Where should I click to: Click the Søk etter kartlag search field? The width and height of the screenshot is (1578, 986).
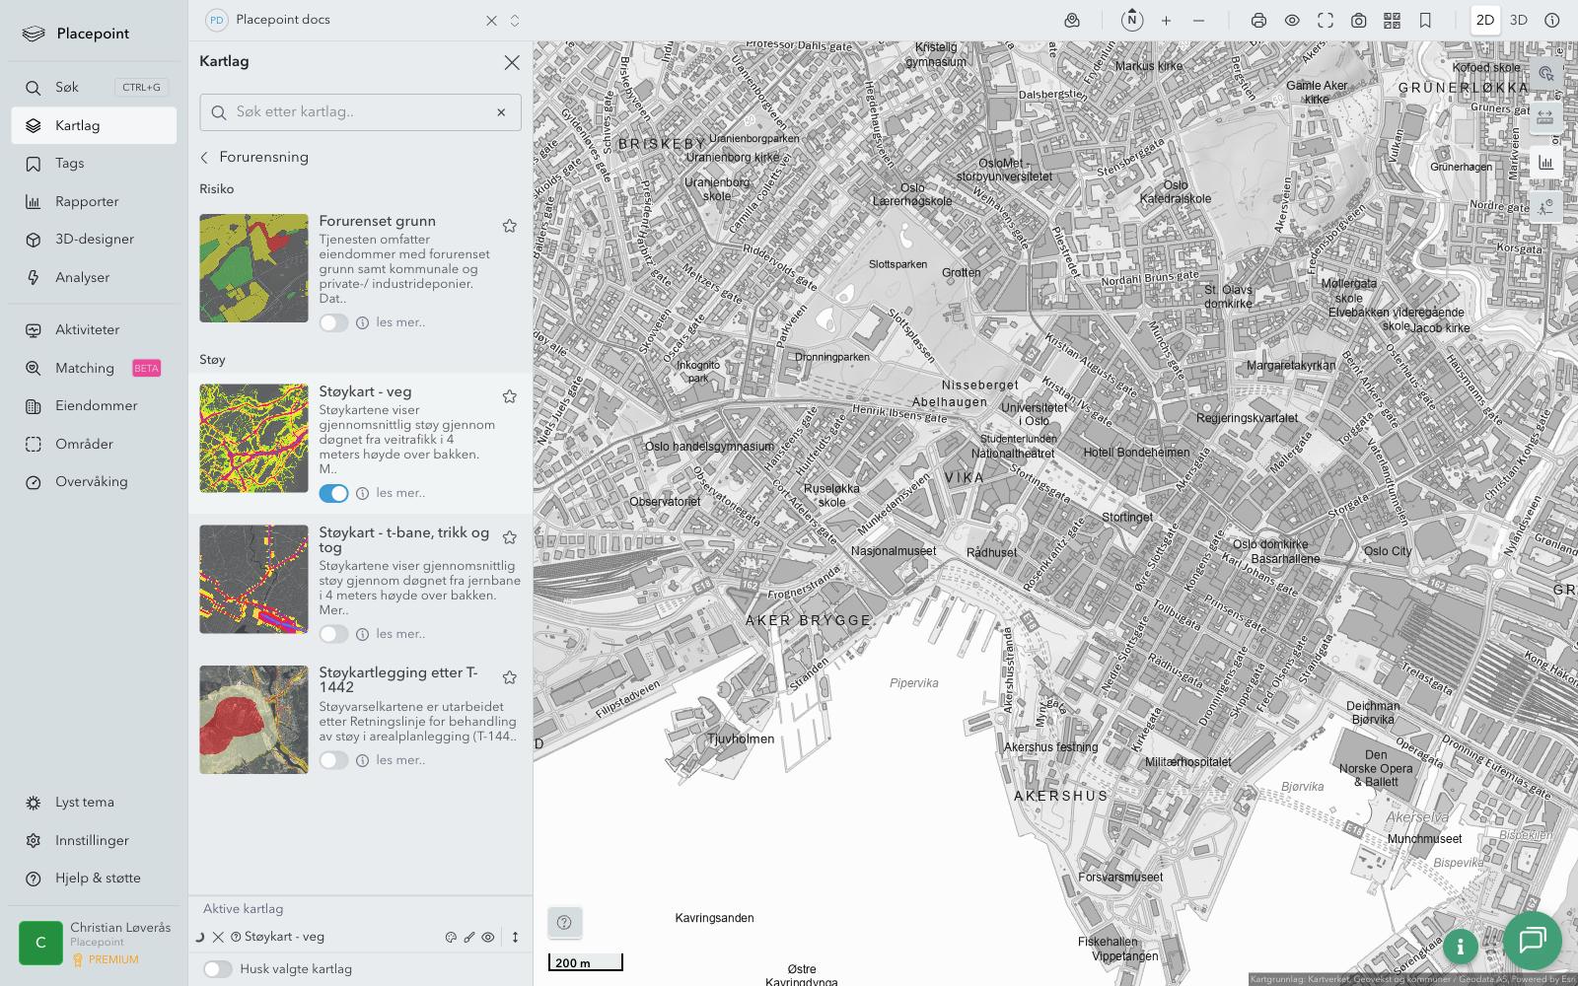pyautogui.click(x=360, y=112)
